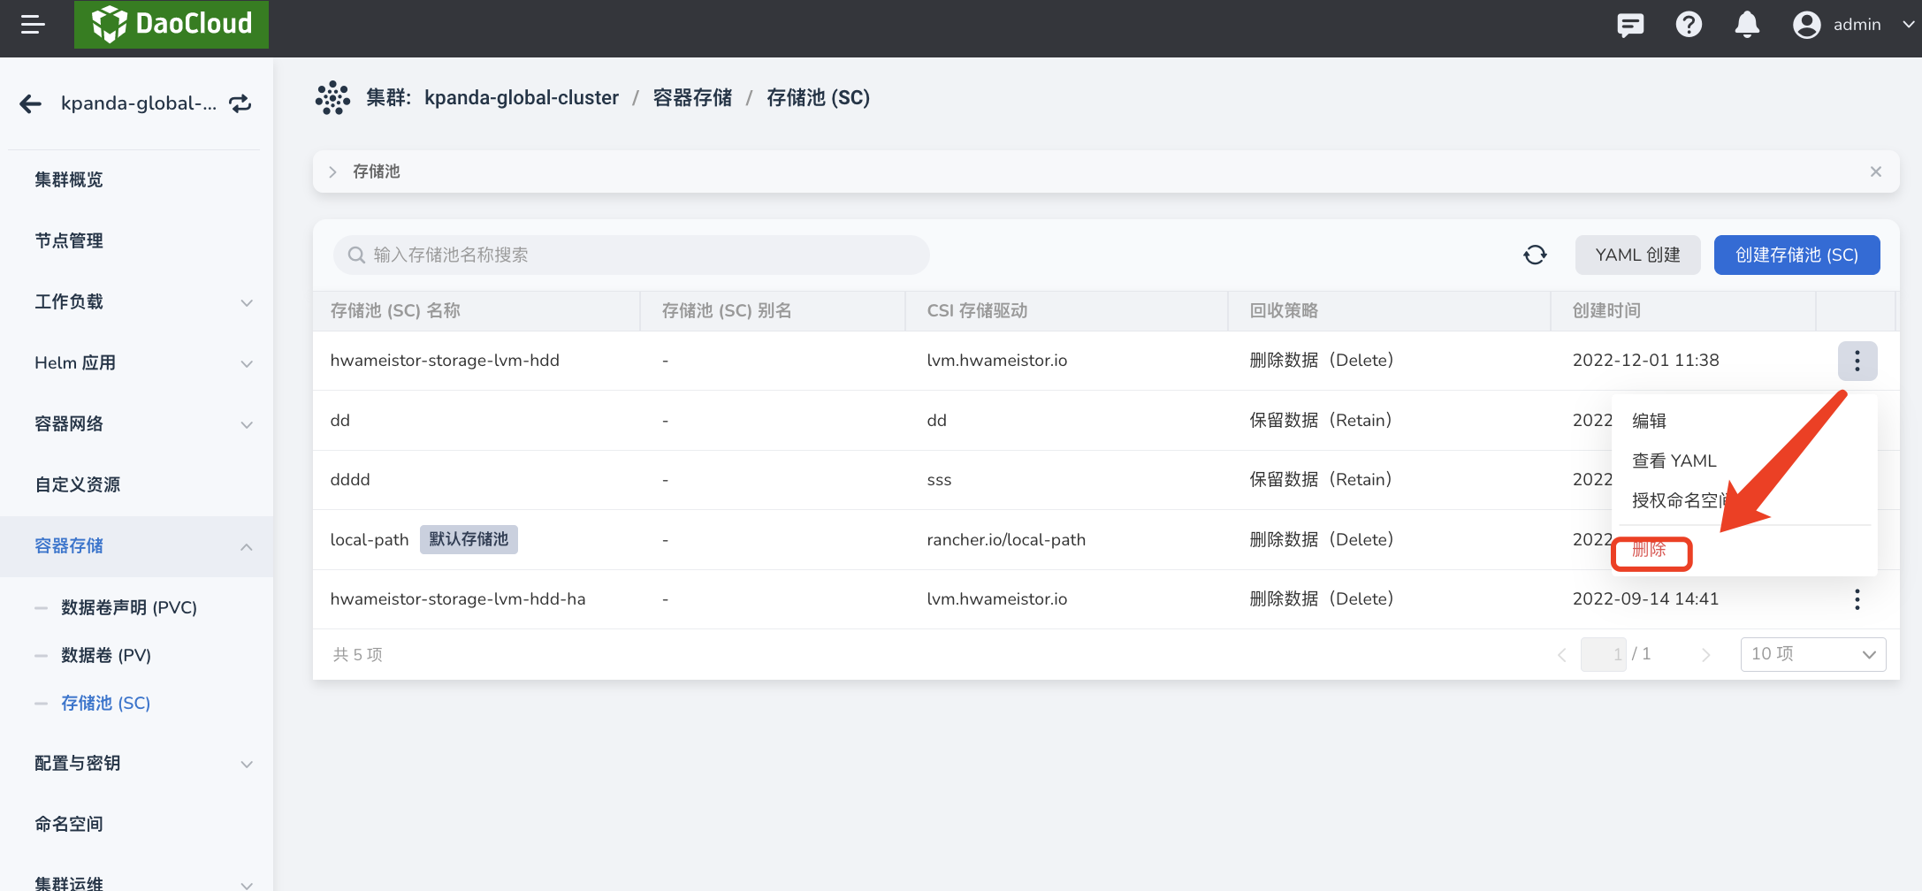Click the dddd storage pool name
This screenshot has width=1922, height=891.
350,480
